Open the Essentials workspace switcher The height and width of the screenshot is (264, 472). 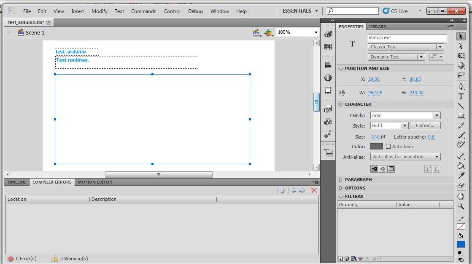point(300,11)
